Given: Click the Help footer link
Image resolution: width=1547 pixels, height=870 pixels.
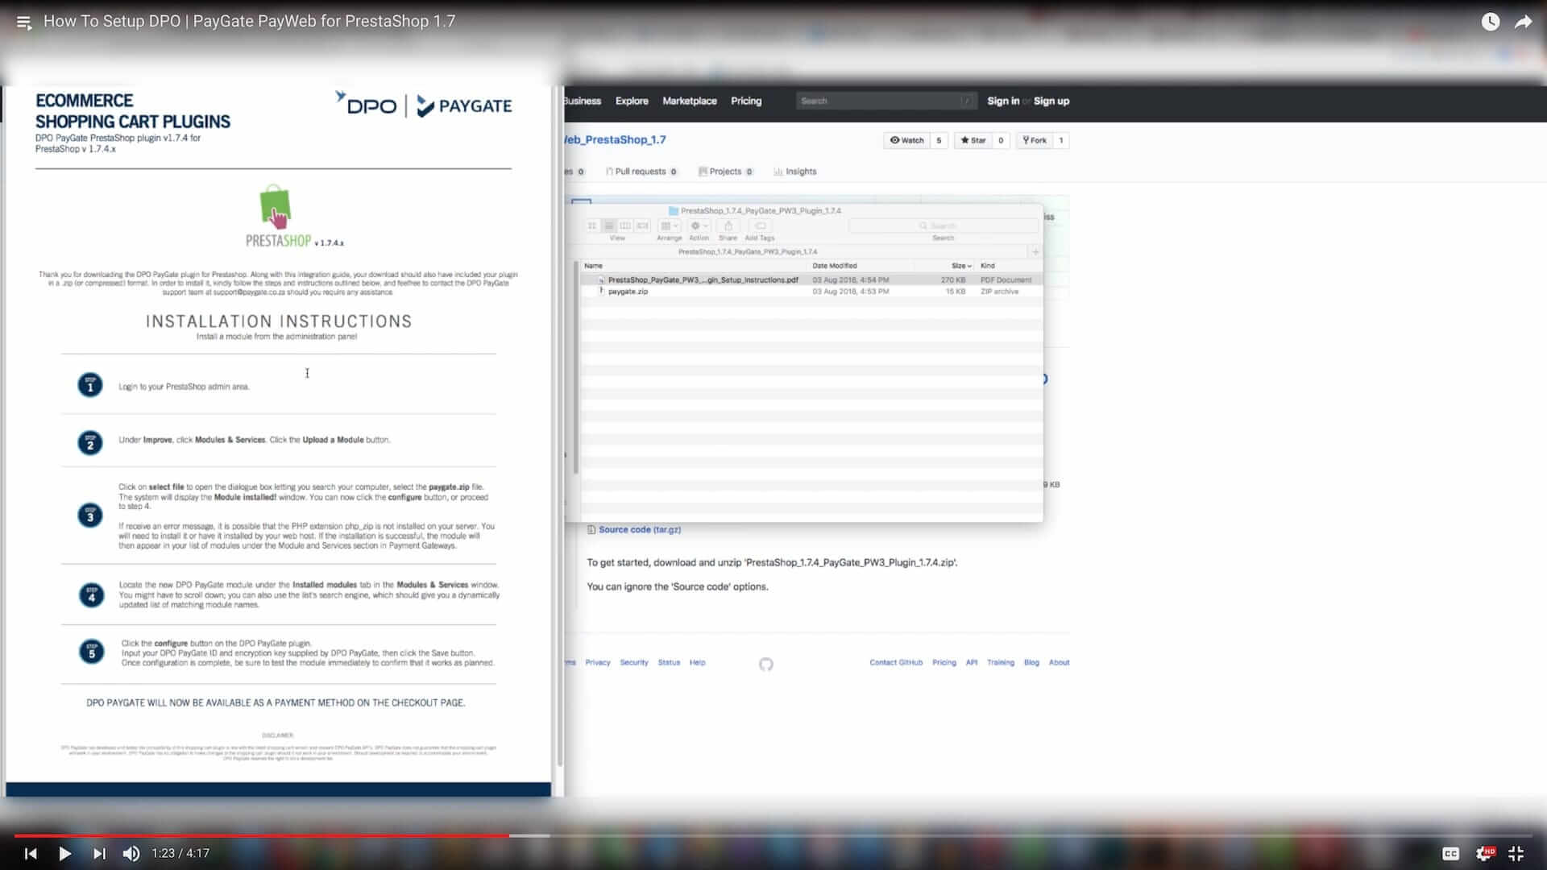Looking at the screenshot, I should [x=698, y=663].
